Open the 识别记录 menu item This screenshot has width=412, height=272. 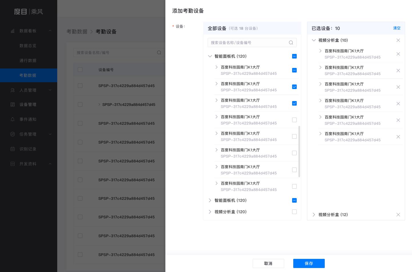point(29,149)
